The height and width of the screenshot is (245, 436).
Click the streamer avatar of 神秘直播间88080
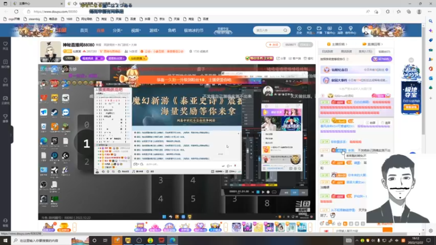50,52
